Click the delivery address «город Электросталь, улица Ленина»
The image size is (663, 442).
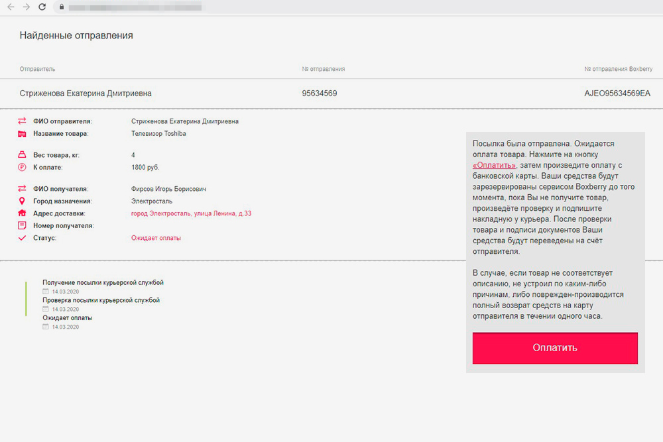191,213
